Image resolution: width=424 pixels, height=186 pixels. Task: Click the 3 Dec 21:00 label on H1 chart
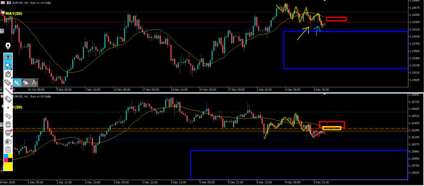[x=150, y=183]
